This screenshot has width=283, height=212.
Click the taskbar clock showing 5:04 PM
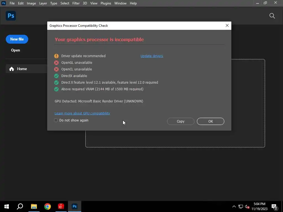[259, 204]
